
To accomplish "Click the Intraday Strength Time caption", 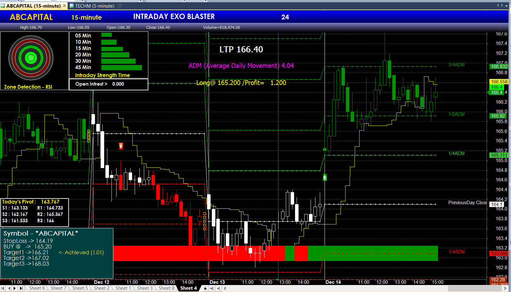I will [102, 75].
